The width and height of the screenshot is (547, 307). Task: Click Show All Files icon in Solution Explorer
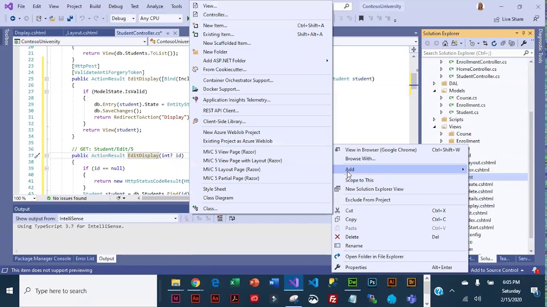tap(512, 43)
